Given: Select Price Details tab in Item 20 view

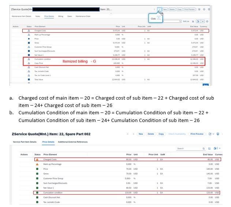Looking at the screenshot, I should click(x=49, y=16).
